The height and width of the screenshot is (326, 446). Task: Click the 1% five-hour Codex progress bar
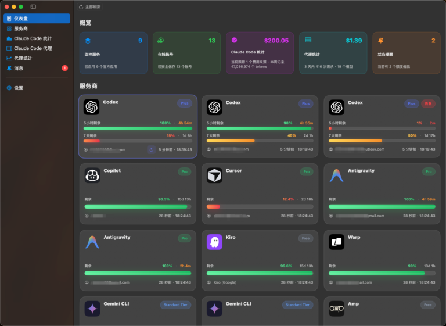click(x=382, y=128)
